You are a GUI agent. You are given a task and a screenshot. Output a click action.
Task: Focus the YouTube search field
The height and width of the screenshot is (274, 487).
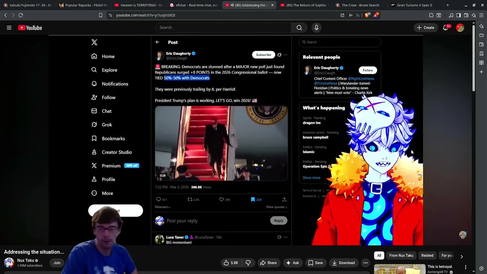coord(223,27)
